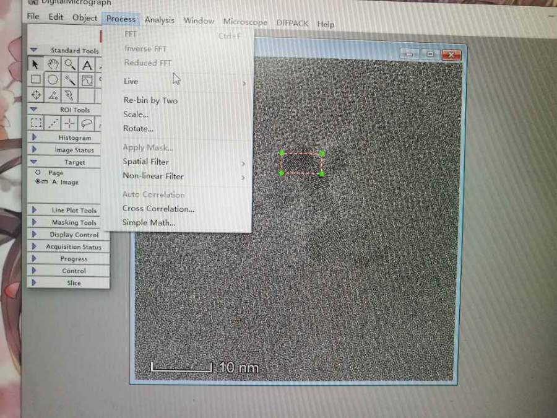Click Rotate... in the Process menu
The image size is (557, 418).
pyautogui.click(x=138, y=129)
